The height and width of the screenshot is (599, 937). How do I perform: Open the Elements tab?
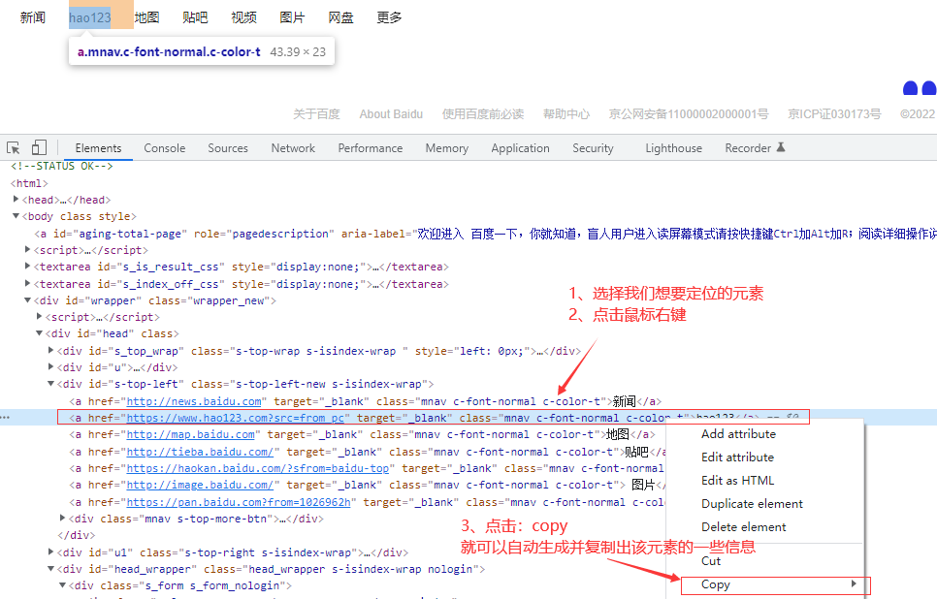tap(98, 148)
